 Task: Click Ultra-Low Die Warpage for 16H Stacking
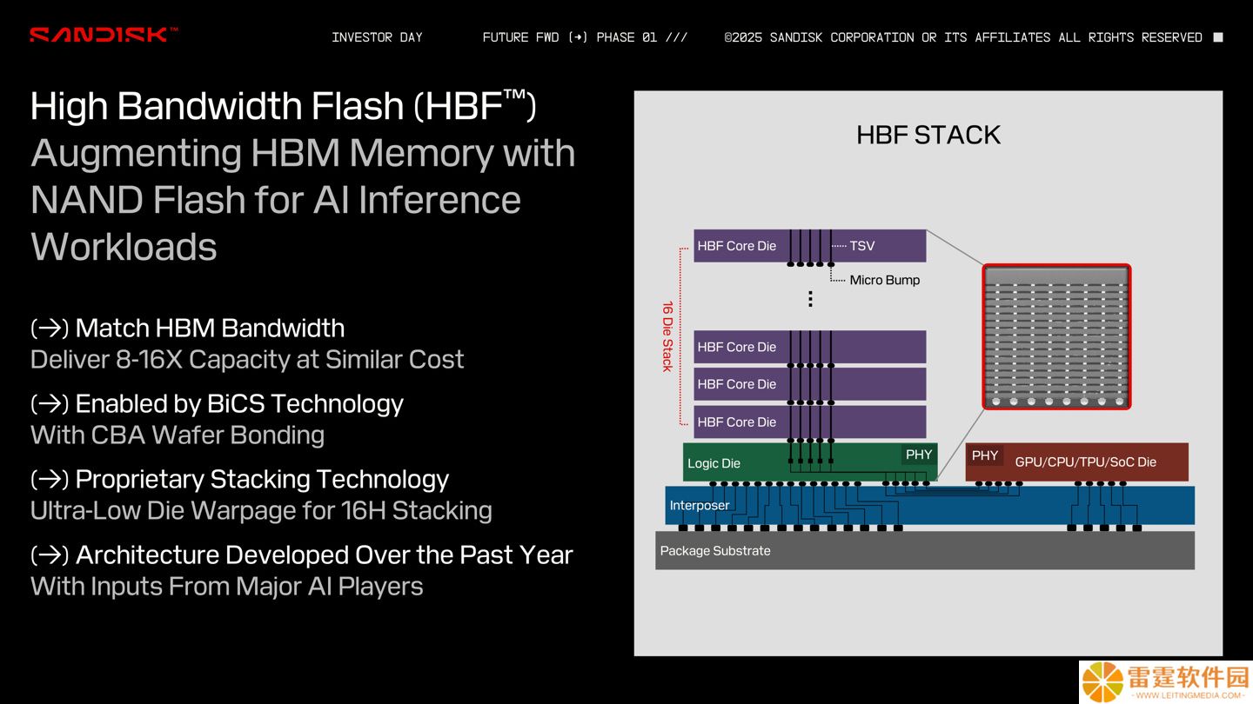pos(261,510)
